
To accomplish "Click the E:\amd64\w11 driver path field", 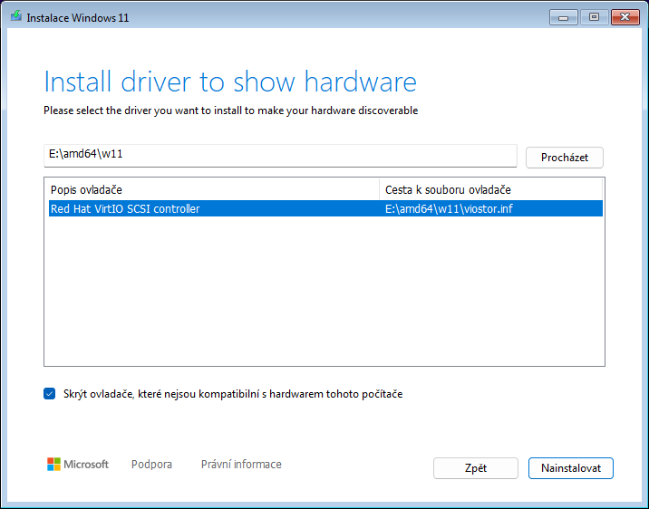I will tap(280, 156).
